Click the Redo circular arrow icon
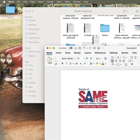This screenshot has height=140, width=140. (90, 48)
